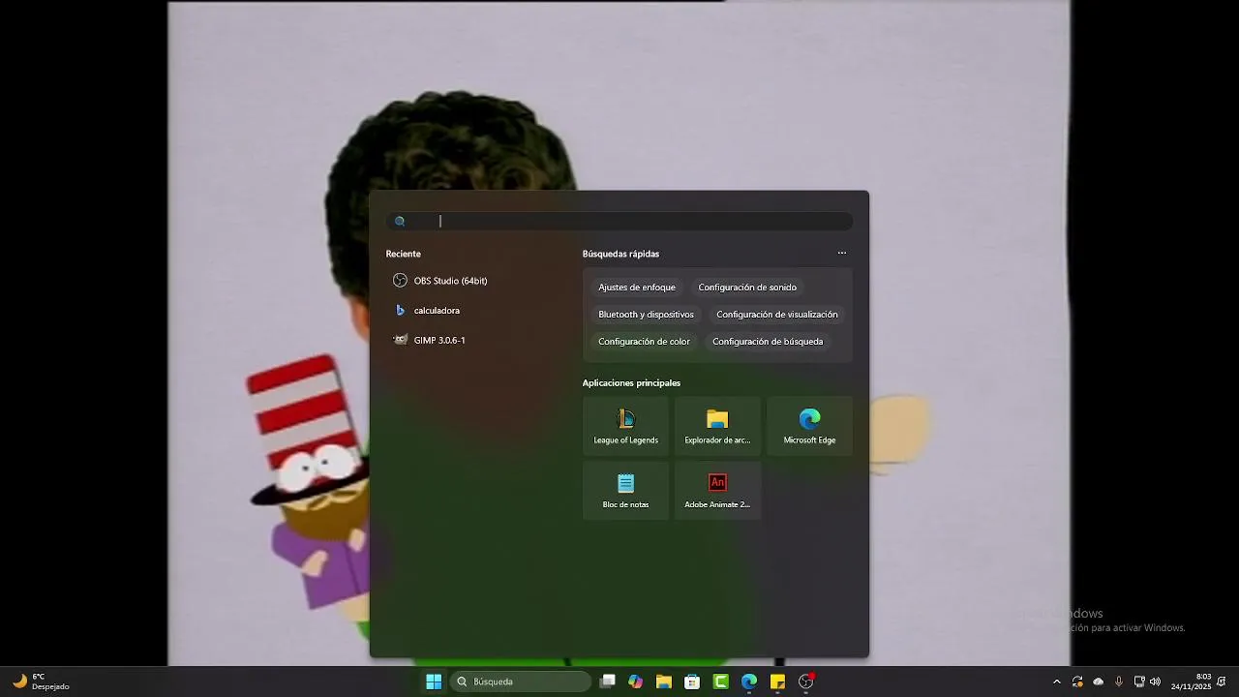Open League of Legends from main apps
The image size is (1239, 697).
(x=625, y=427)
